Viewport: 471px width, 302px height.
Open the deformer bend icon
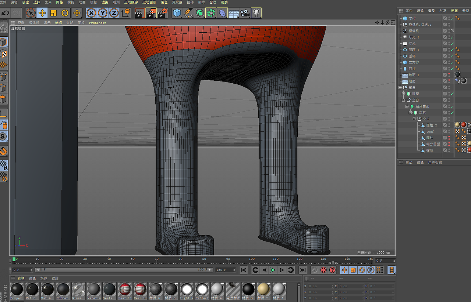tap(222, 13)
